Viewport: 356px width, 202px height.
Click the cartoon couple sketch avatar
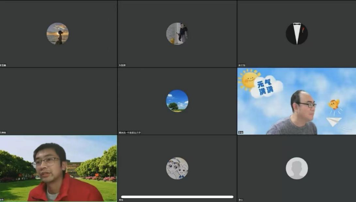177,168
